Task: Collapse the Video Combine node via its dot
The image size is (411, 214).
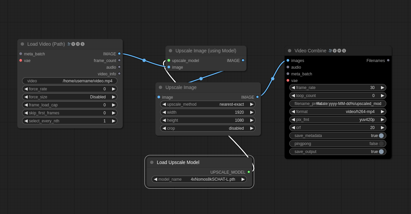Action: point(290,51)
